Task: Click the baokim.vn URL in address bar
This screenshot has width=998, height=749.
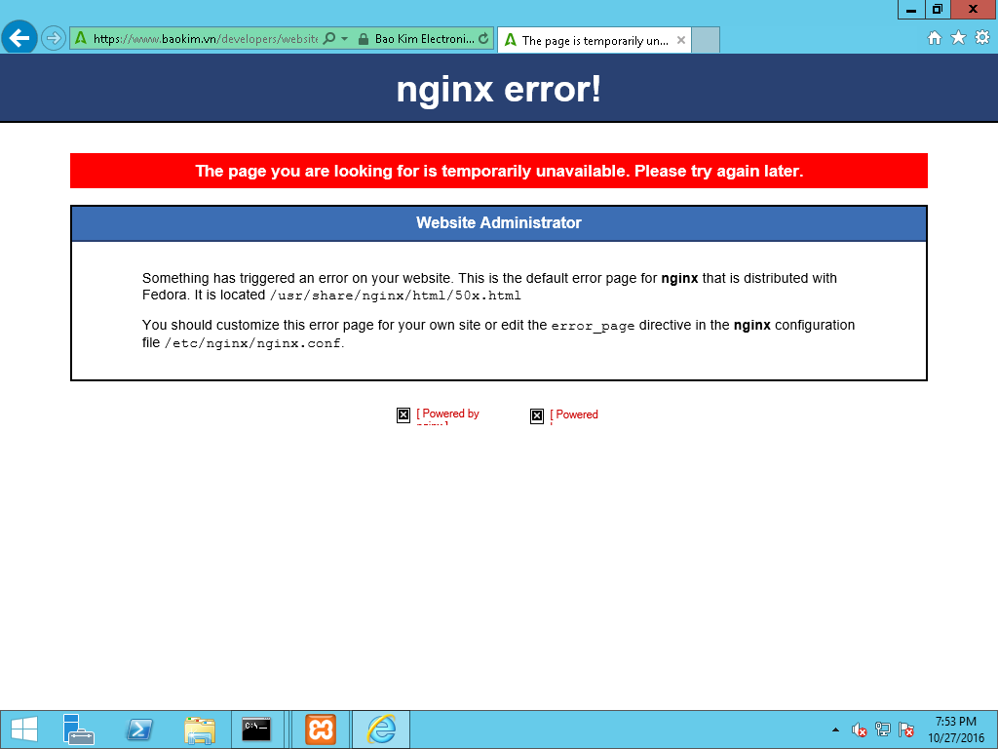Action: pos(205,39)
